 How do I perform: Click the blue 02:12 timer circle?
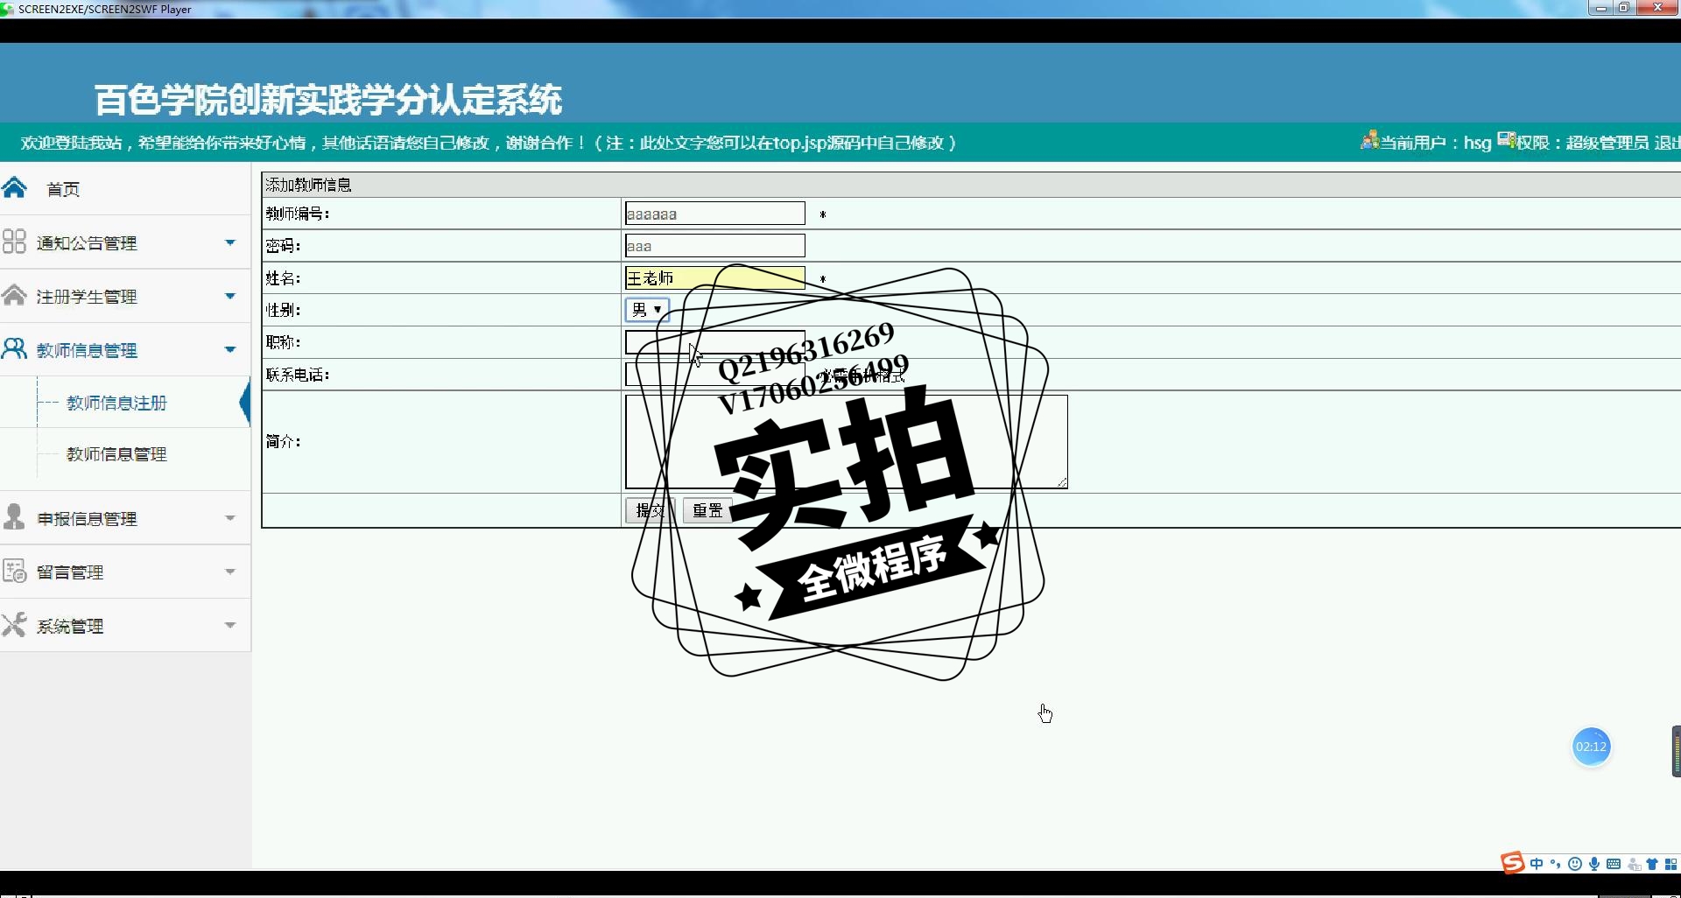click(x=1591, y=747)
